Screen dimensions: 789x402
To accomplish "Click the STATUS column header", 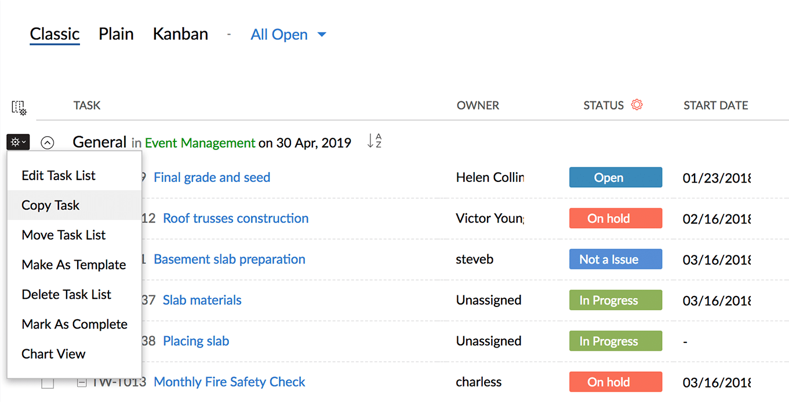I will [603, 105].
